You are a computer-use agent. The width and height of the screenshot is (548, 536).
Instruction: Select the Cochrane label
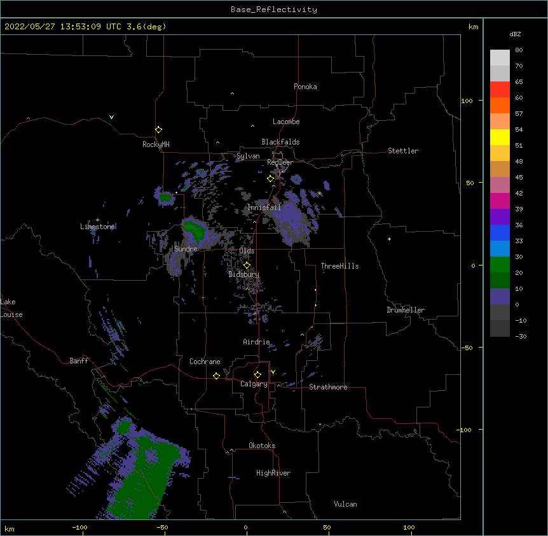[x=205, y=362]
